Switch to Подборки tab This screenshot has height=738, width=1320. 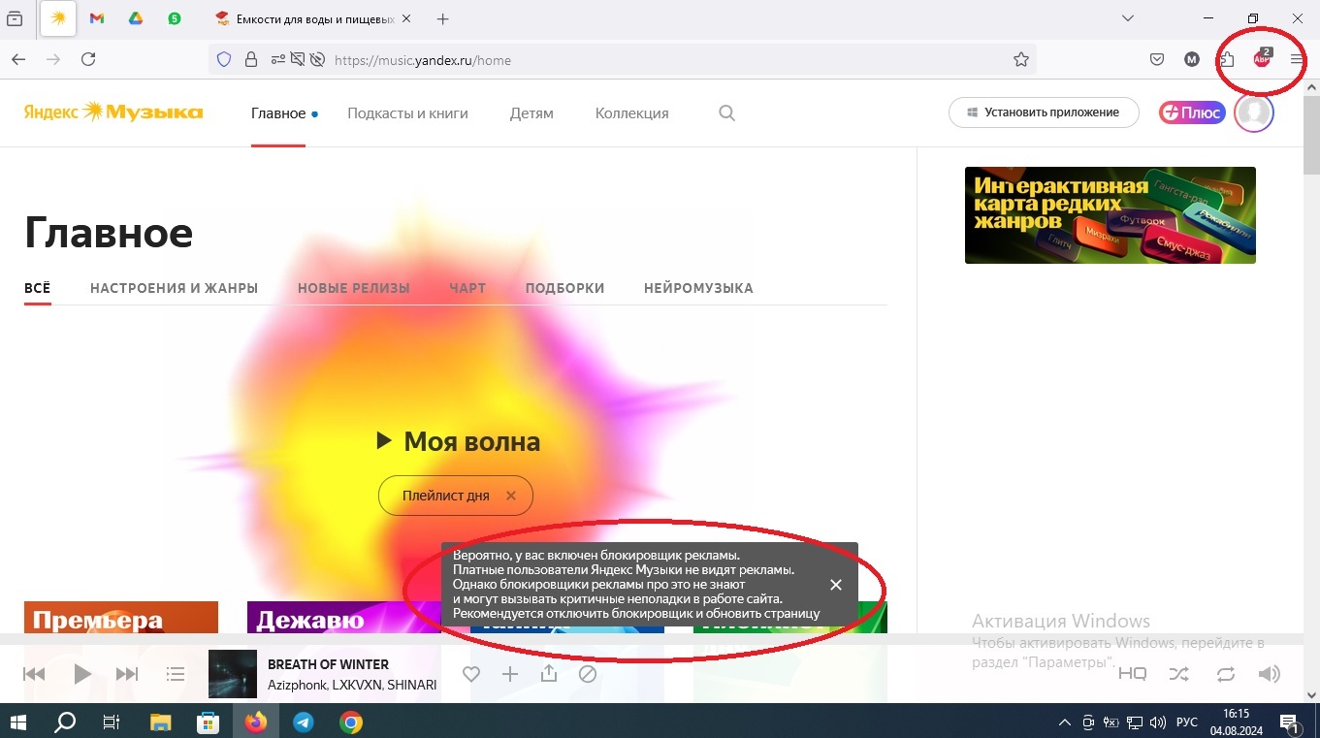coord(564,288)
